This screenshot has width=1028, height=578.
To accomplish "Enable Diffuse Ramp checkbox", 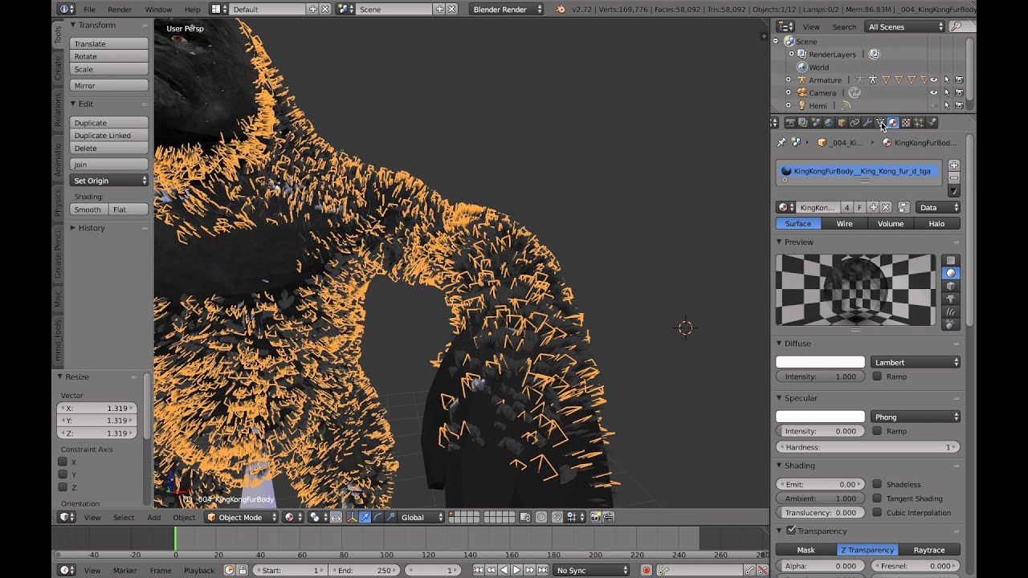I will point(877,377).
